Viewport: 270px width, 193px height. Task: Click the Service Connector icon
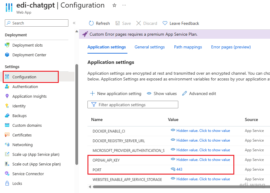[7, 173]
